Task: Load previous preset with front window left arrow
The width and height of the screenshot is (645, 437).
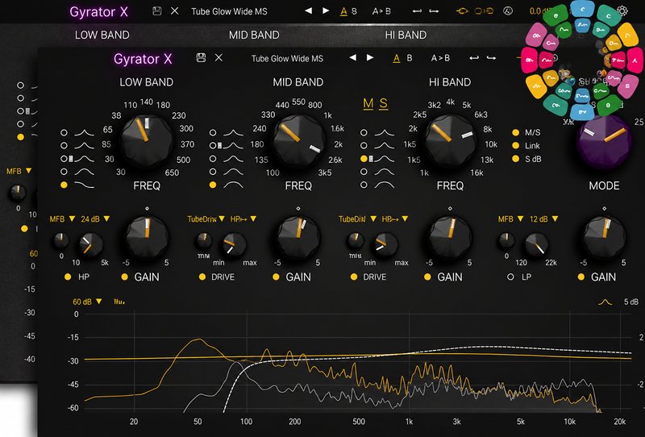Action: coord(352,58)
